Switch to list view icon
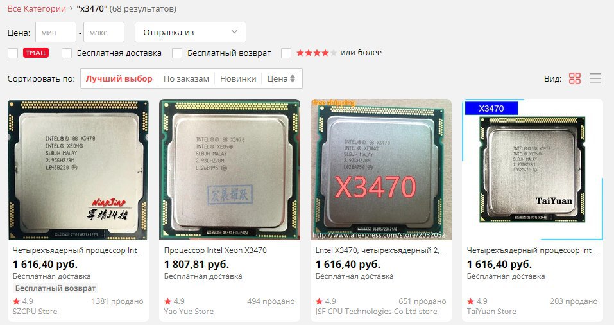This screenshot has height=325, width=614. [595, 78]
